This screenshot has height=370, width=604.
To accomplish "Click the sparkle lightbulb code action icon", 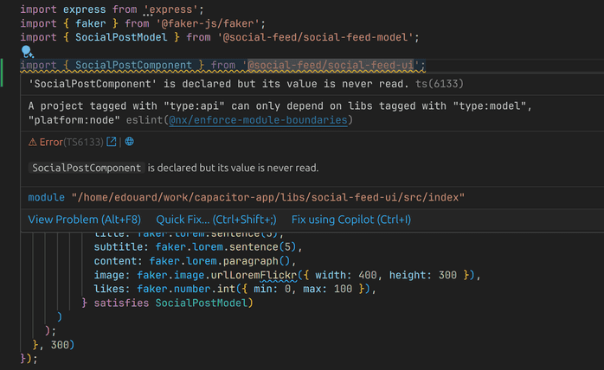I will point(27,53).
